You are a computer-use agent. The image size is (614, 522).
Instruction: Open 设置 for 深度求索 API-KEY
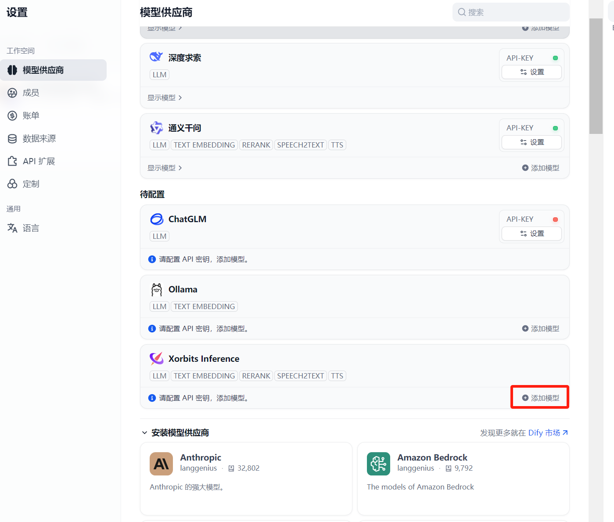tap(531, 72)
